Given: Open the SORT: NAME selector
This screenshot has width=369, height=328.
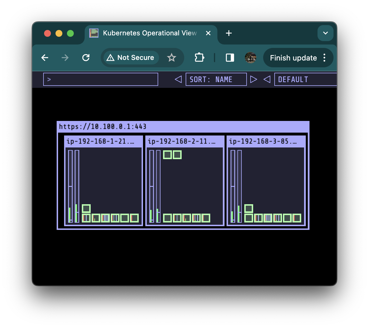Looking at the screenshot, I should (216, 79).
